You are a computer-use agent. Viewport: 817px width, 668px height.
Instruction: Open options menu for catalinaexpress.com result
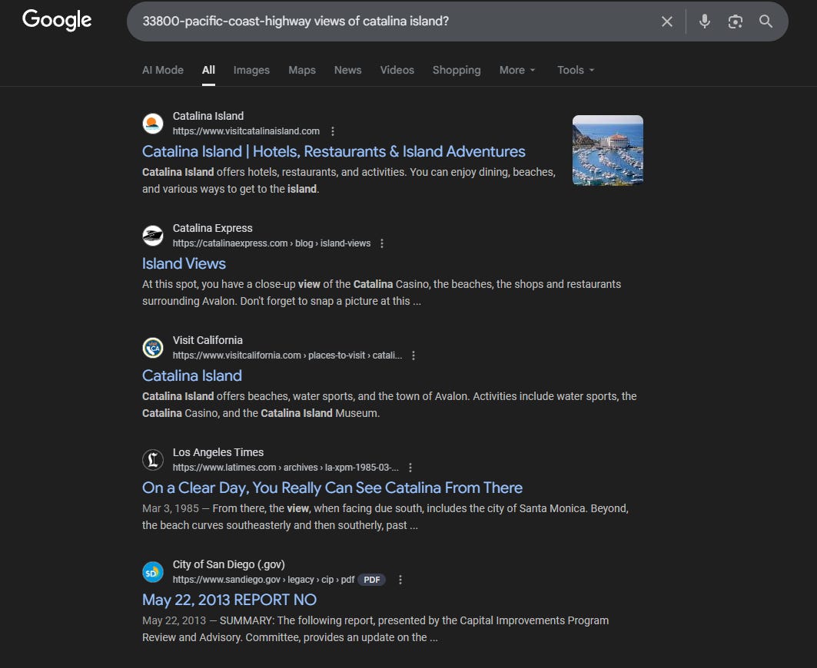tap(382, 243)
